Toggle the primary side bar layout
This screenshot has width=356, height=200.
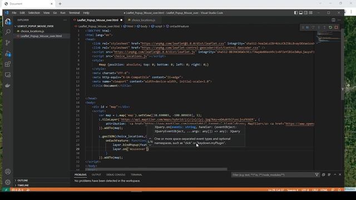(296, 13)
